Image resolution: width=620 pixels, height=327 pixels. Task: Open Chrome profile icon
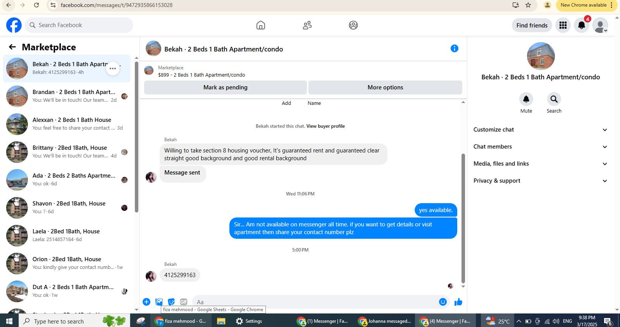pos(547,5)
